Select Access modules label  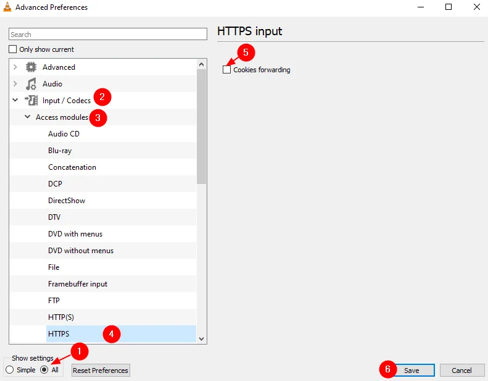pyautogui.click(x=62, y=117)
